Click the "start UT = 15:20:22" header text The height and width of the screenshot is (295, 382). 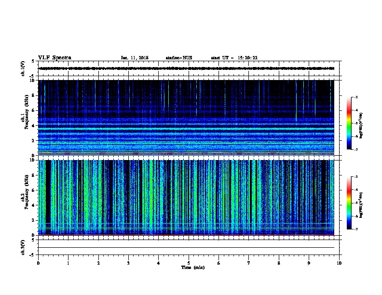pos(234,58)
